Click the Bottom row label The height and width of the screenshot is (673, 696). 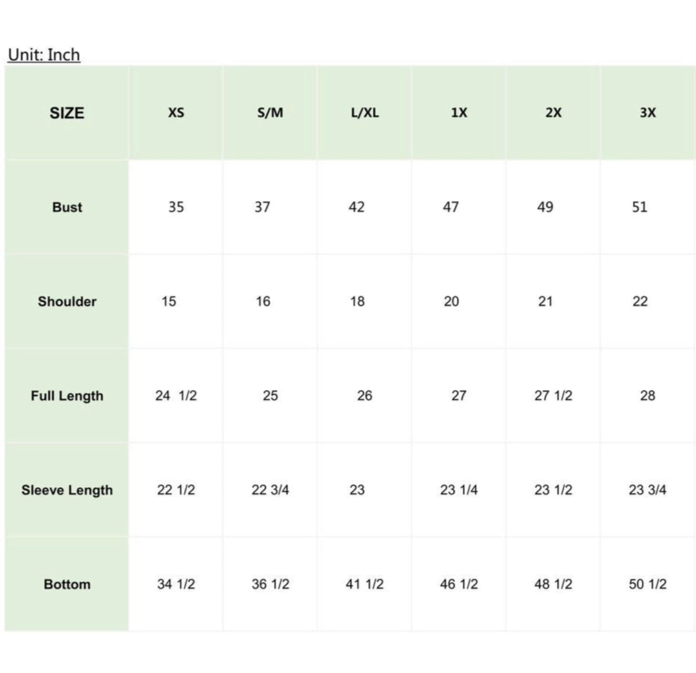click(67, 584)
